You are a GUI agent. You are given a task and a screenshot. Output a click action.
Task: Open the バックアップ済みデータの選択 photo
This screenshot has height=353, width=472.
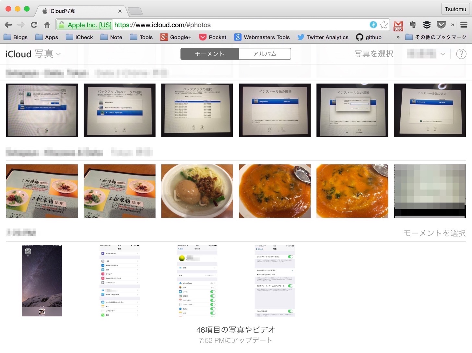tap(120, 110)
